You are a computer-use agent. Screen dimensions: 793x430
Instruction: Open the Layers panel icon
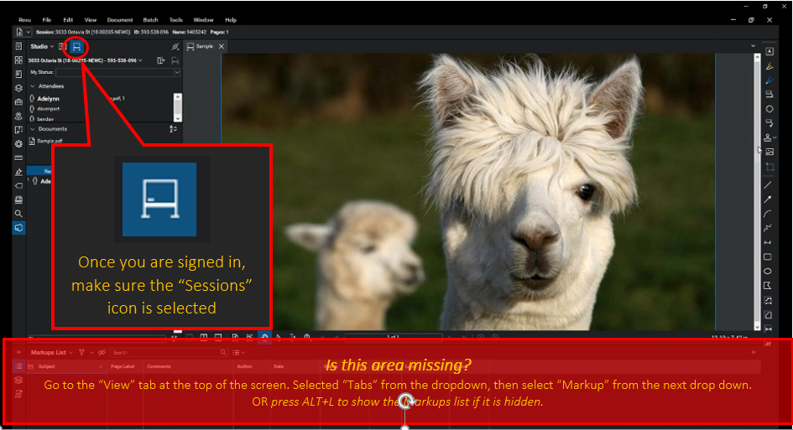(x=18, y=88)
